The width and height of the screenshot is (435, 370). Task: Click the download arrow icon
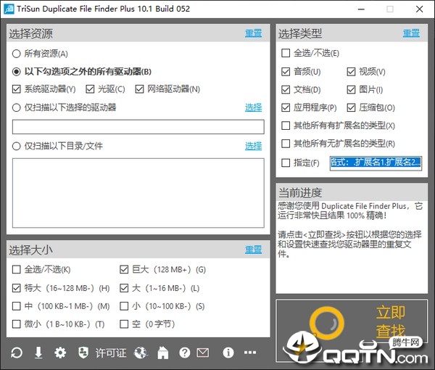click(x=38, y=353)
